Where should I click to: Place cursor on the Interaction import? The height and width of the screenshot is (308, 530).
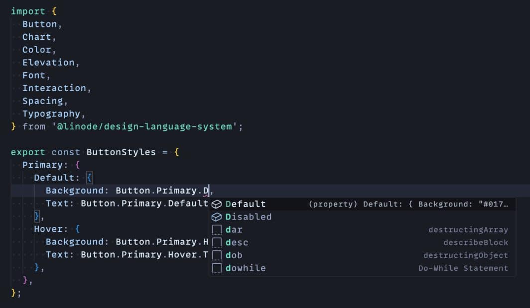(54, 88)
